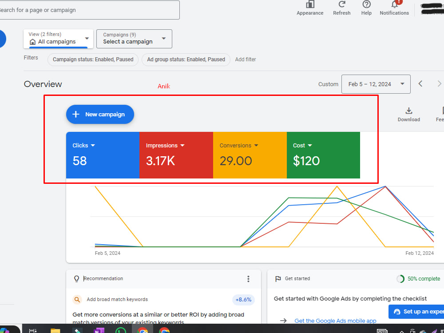The height and width of the screenshot is (333, 444).
Task: Click Add filter
Action: tap(246, 59)
